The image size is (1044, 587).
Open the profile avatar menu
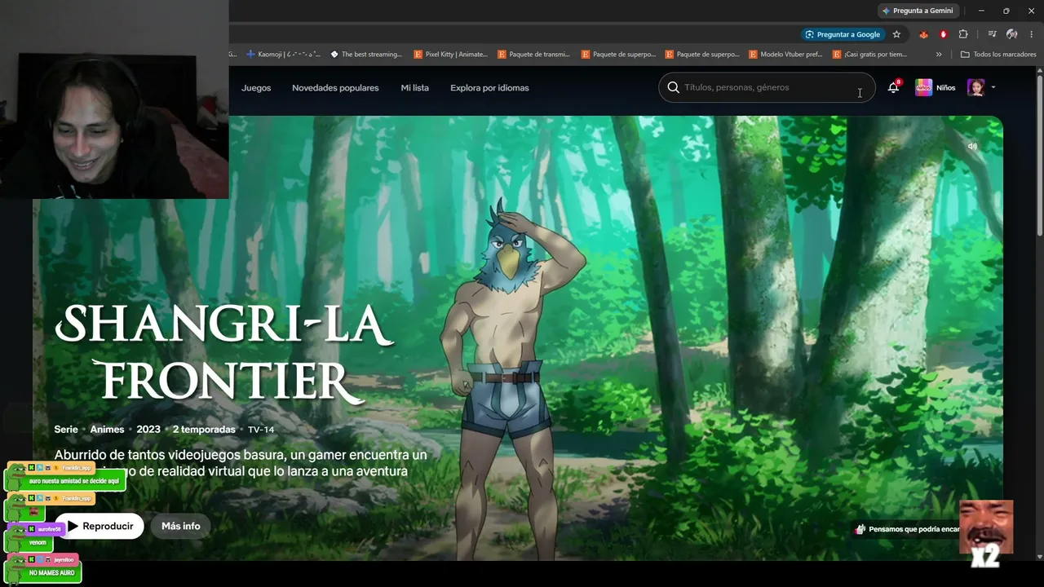[x=975, y=87]
